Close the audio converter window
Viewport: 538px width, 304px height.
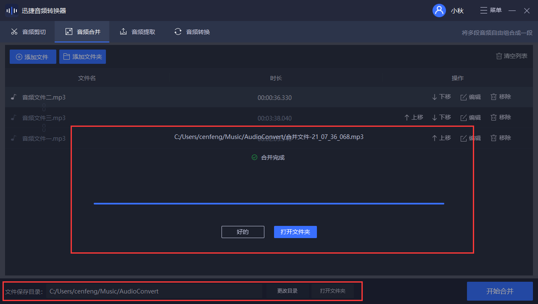[x=527, y=10]
